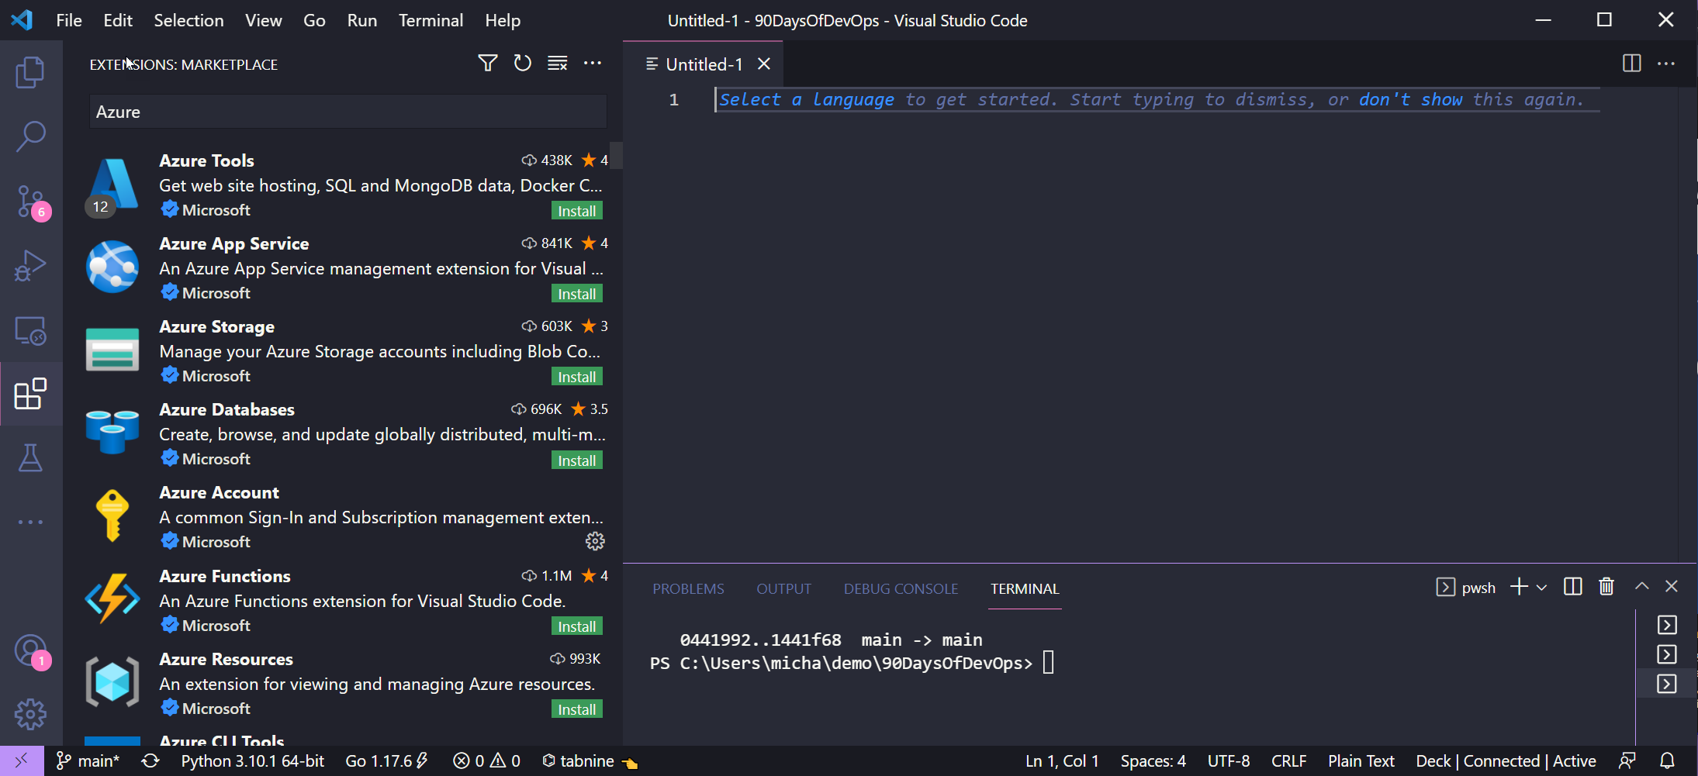Open the Manage gear menu
The width and height of the screenshot is (1698, 776).
coord(30,714)
